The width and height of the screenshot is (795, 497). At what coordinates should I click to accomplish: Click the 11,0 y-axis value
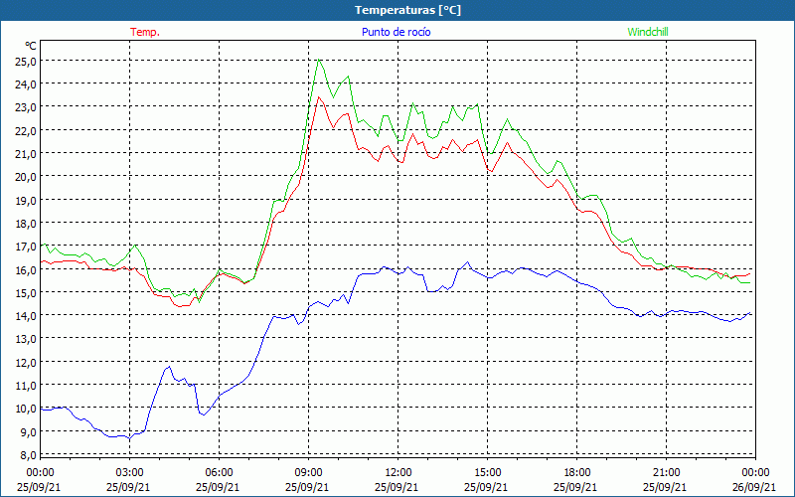click(x=26, y=386)
